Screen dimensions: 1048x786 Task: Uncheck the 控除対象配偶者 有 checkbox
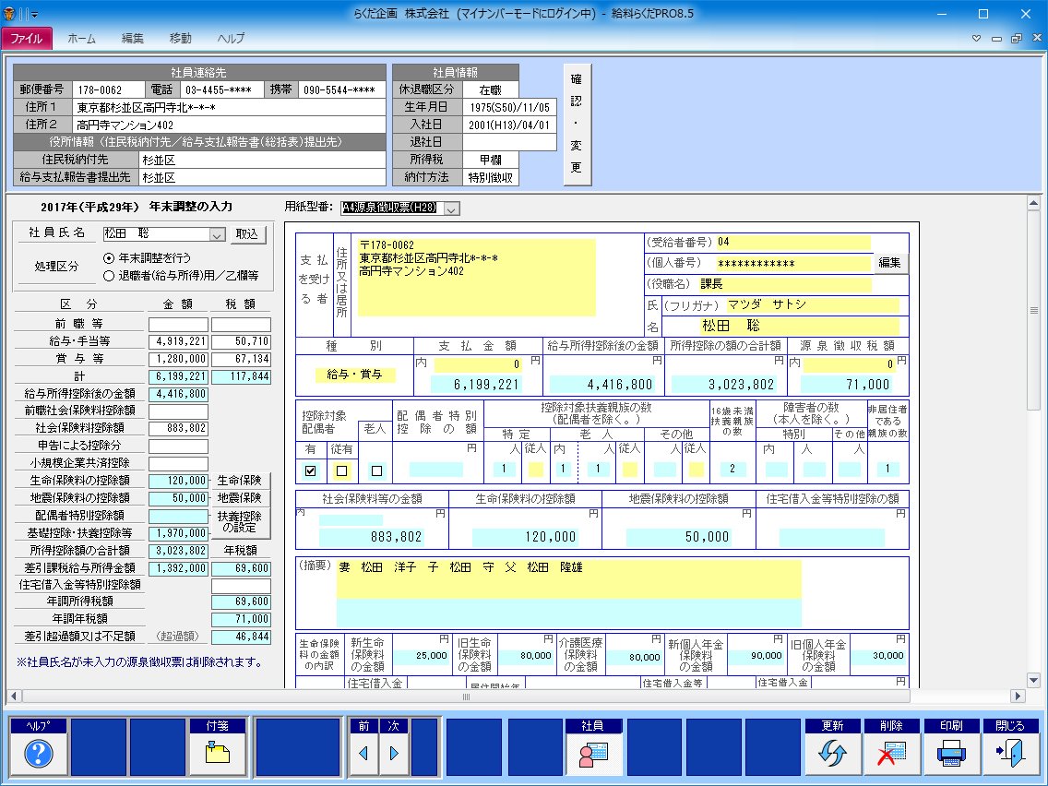pyautogui.click(x=310, y=470)
